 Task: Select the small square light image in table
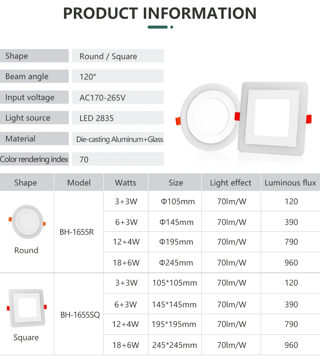point(26,308)
